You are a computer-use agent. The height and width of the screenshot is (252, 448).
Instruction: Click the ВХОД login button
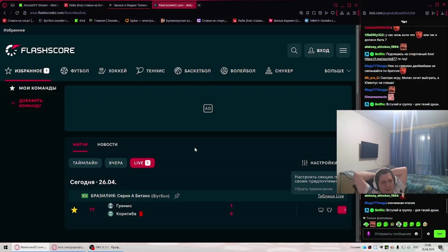[x=318, y=51]
